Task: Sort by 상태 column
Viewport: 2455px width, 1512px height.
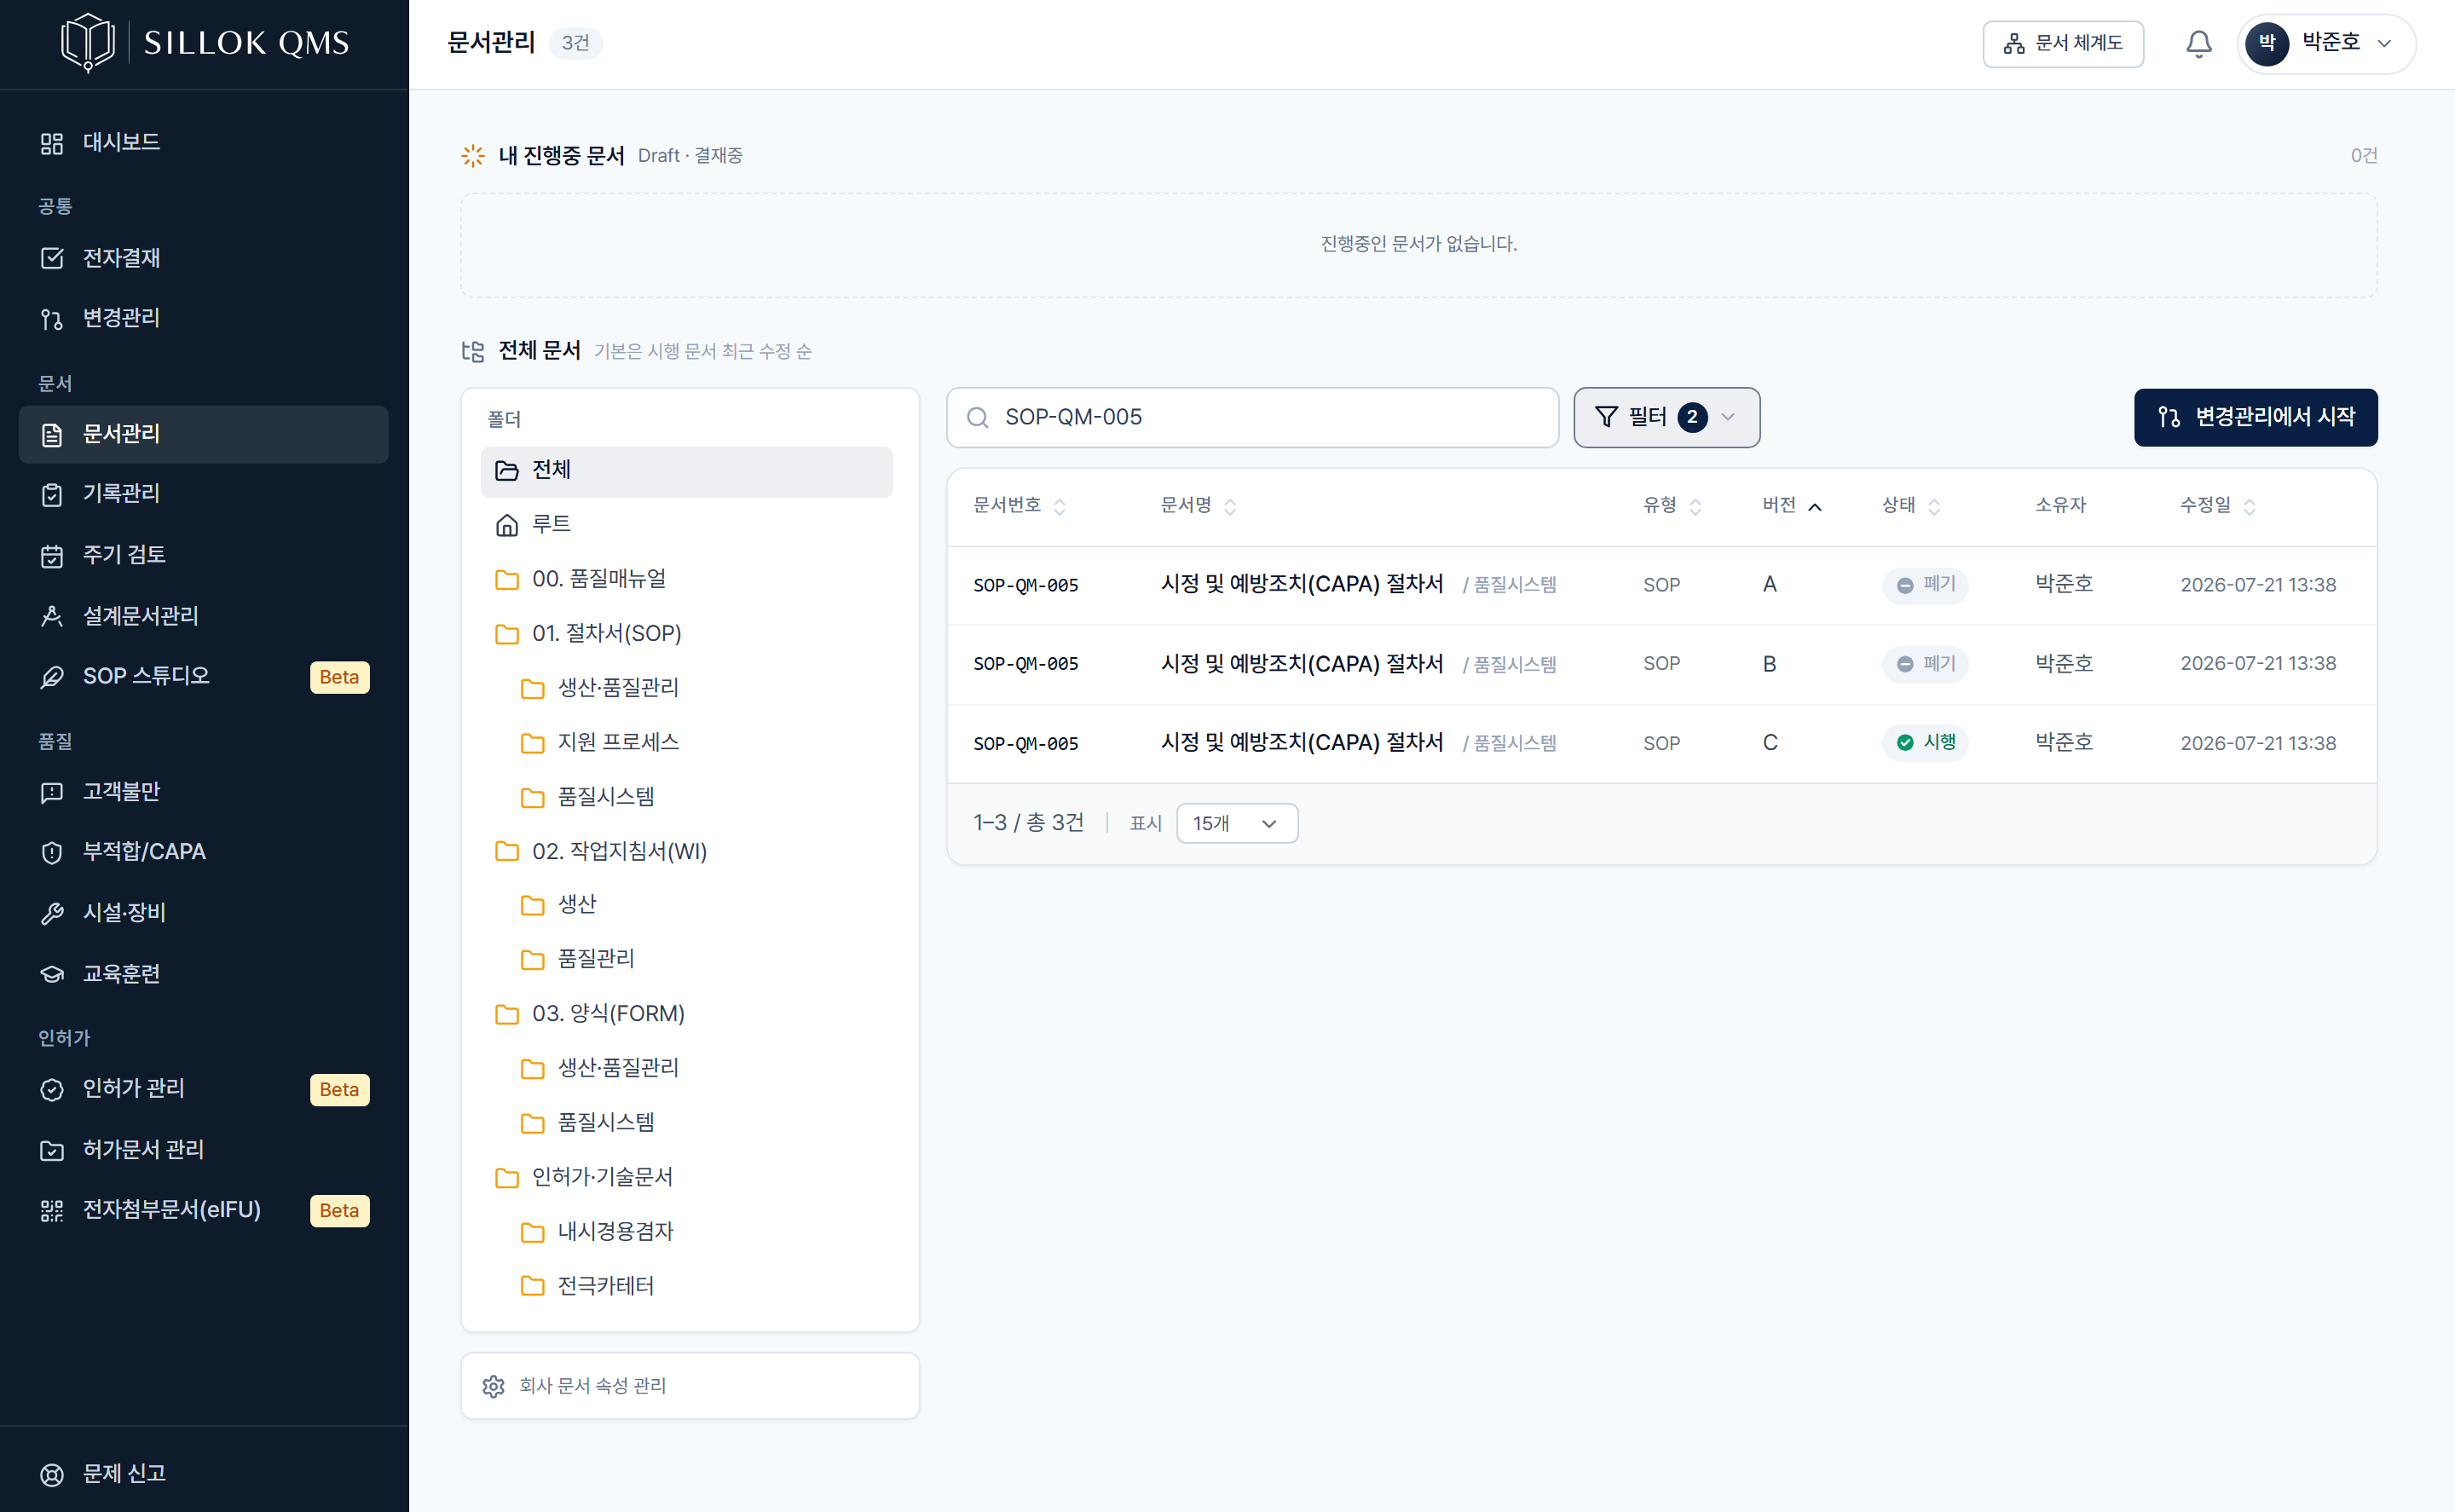Action: 1911,506
